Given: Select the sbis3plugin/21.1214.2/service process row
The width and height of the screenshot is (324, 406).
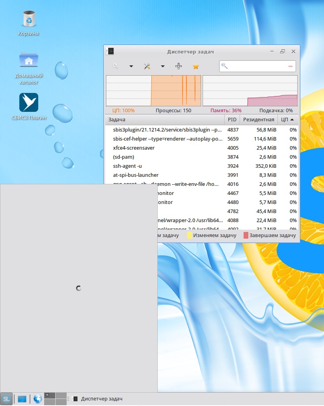Looking at the screenshot, I should (202, 130).
